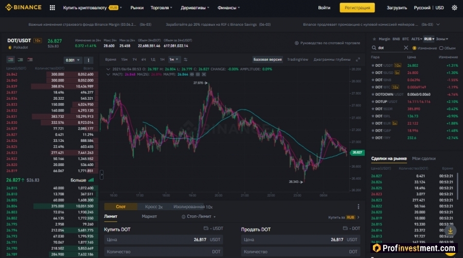463x258 pixels.
Task: Click Загрузить link in header
Action: point(397,8)
